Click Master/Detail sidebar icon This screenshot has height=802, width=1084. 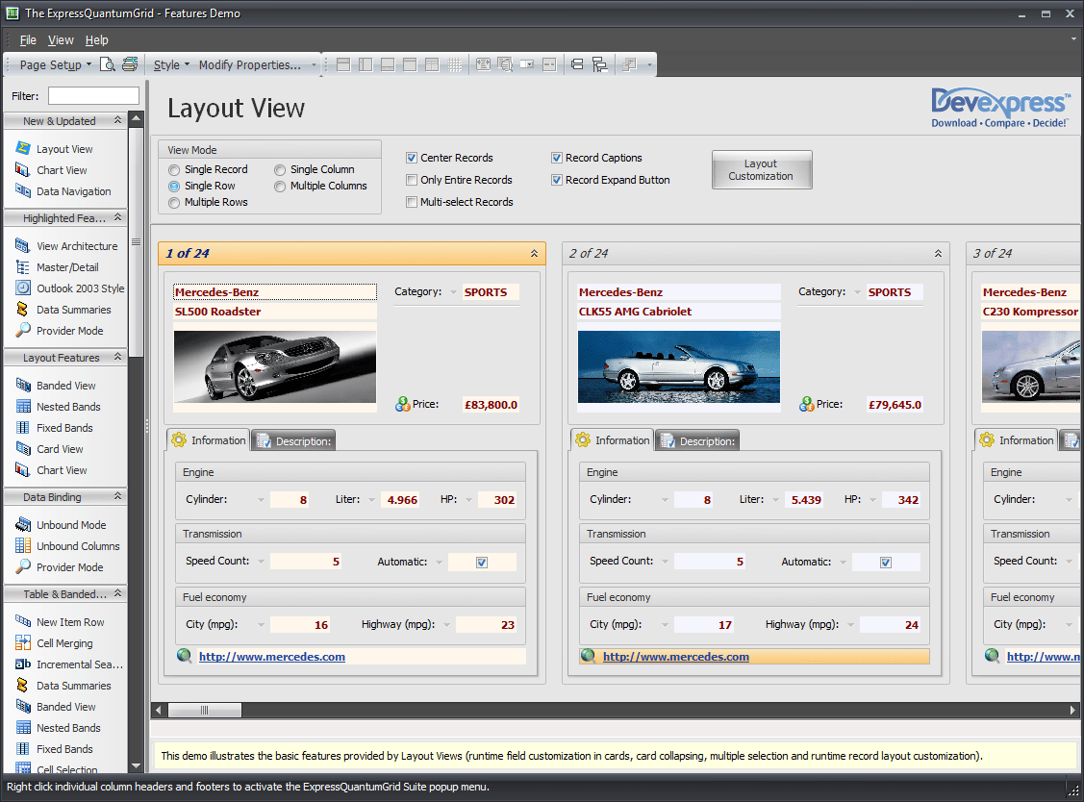tap(23, 267)
